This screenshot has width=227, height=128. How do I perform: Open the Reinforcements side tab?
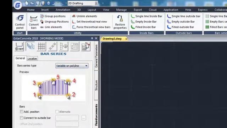click(x=96, y=114)
